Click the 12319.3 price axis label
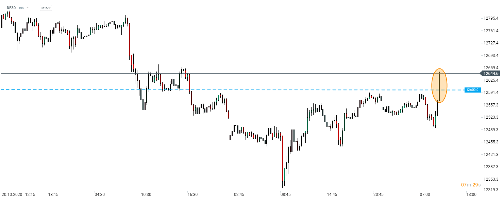The width and height of the screenshot is (504, 200). 491,189
